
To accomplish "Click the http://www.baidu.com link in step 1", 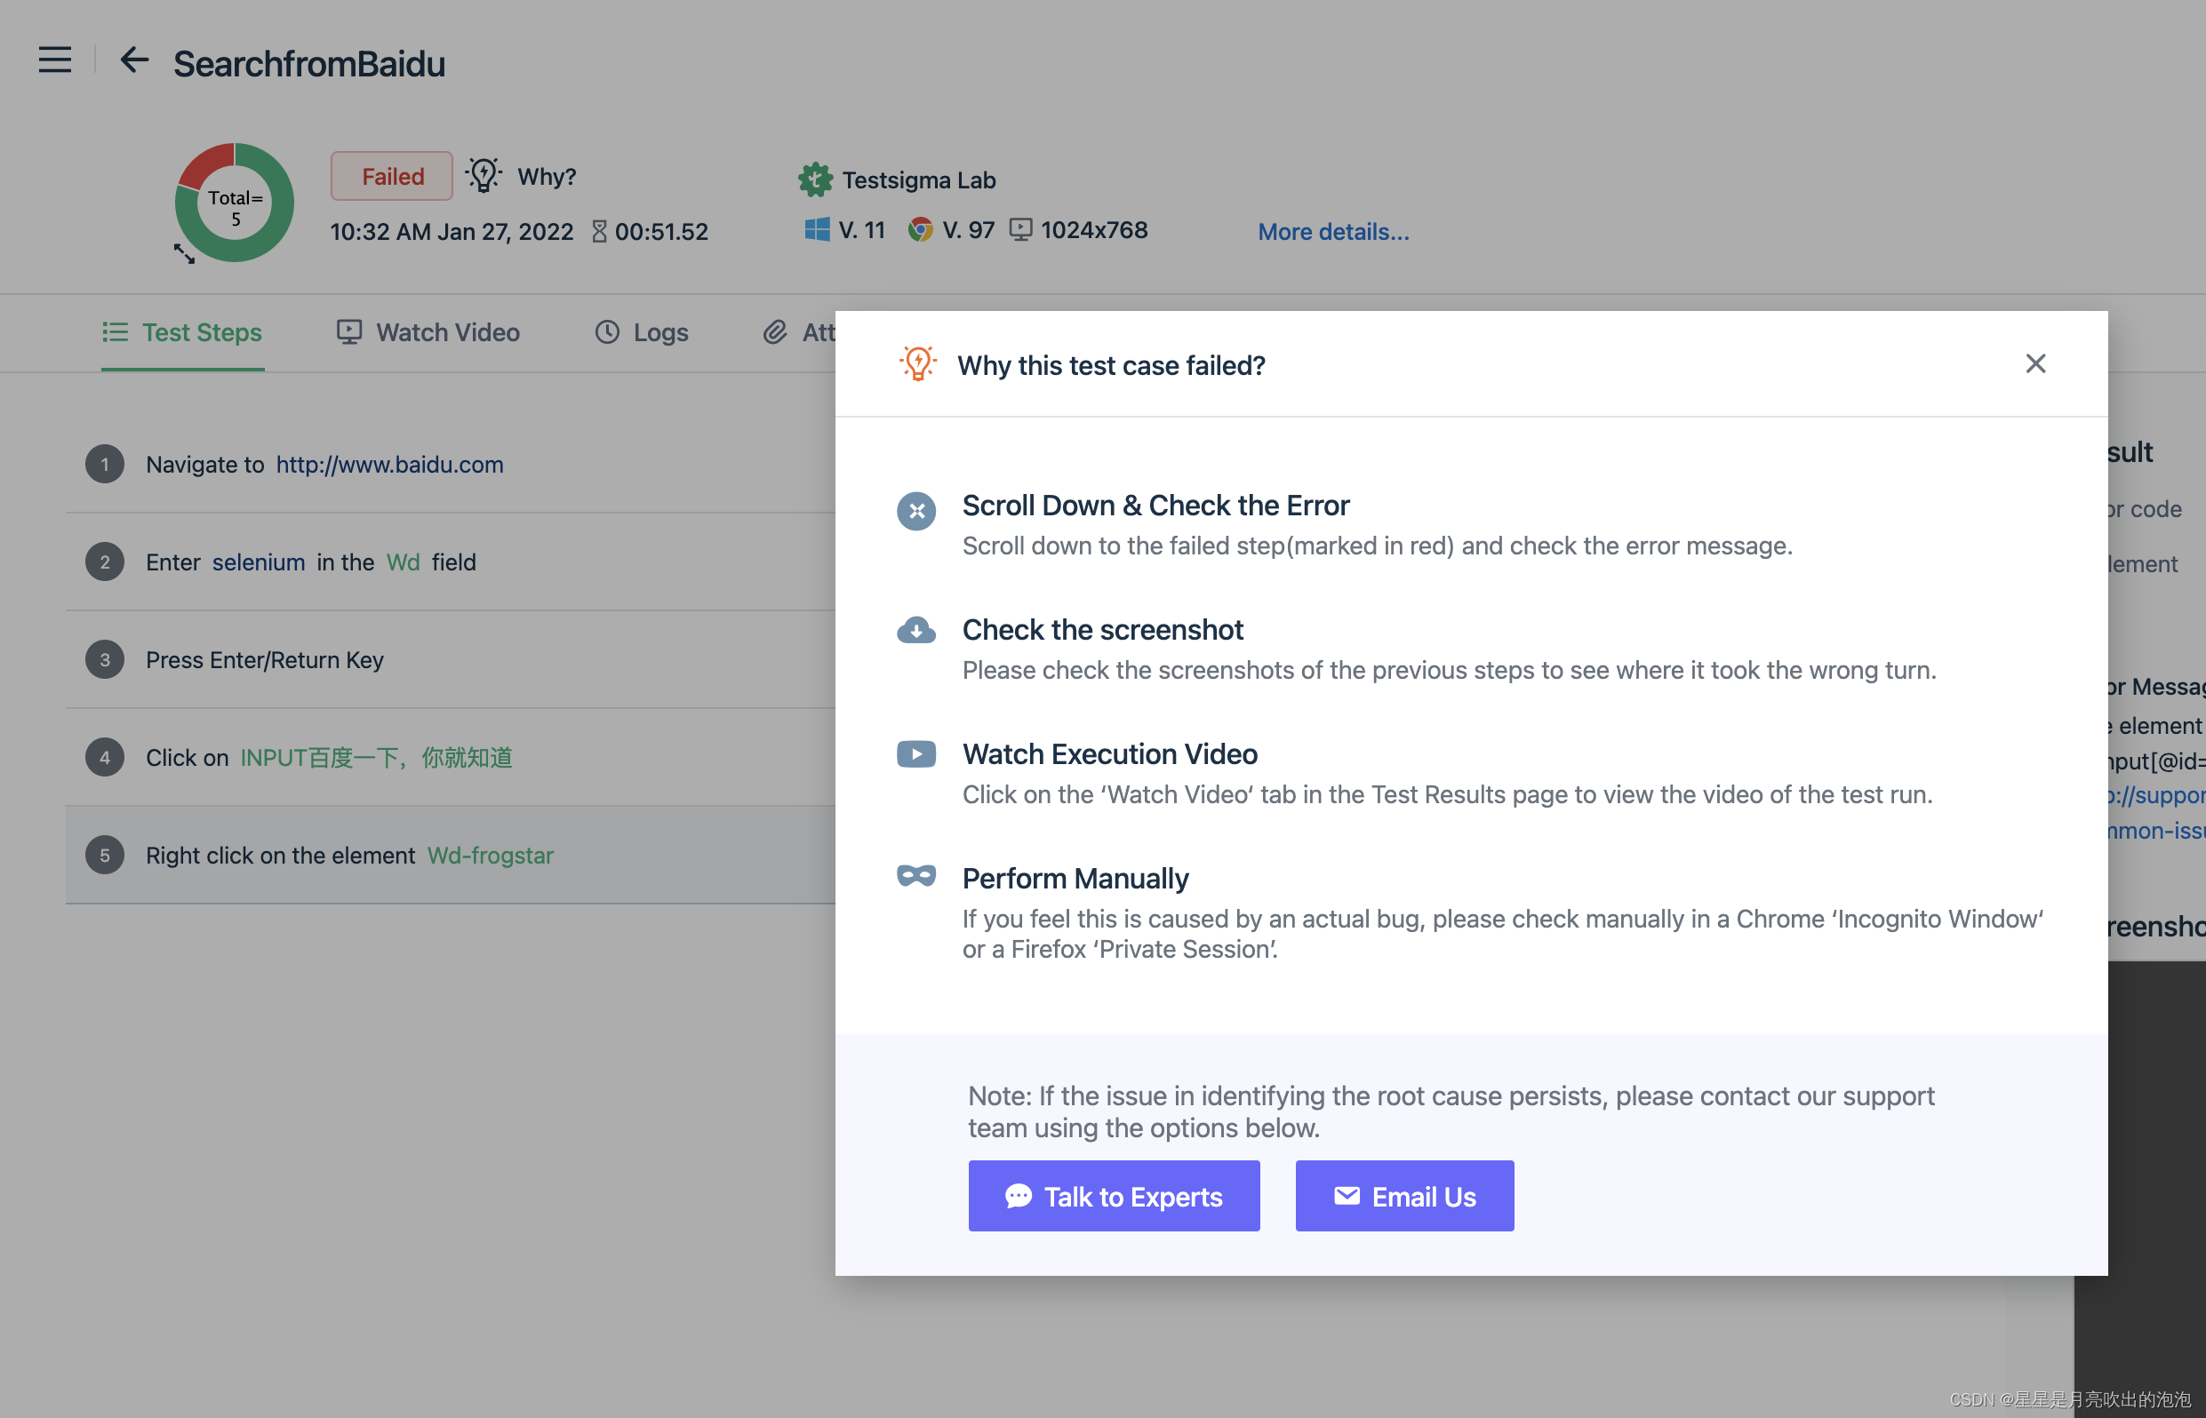I will [x=389, y=464].
